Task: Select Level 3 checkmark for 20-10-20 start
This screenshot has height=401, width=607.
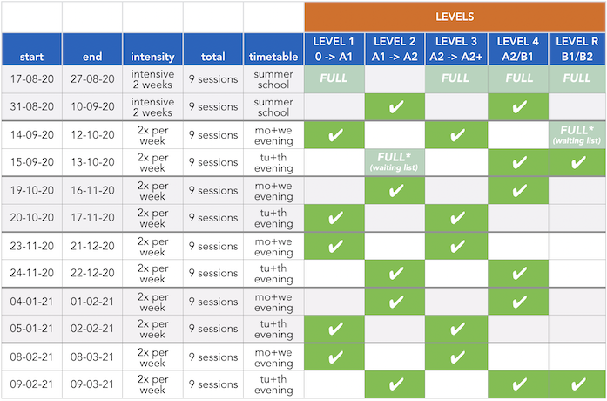Action: 456,219
